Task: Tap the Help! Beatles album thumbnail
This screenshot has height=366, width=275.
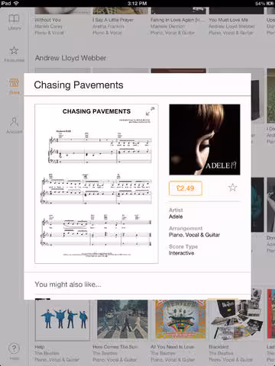Action: pyautogui.click(x=63, y=320)
